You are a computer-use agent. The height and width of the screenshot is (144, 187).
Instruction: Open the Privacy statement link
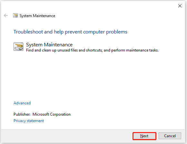(x=29, y=121)
